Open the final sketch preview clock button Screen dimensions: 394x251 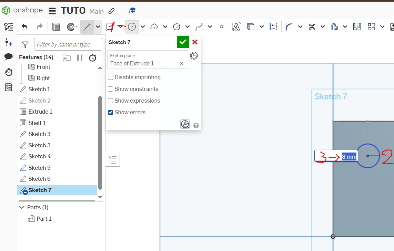(x=194, y=56)
